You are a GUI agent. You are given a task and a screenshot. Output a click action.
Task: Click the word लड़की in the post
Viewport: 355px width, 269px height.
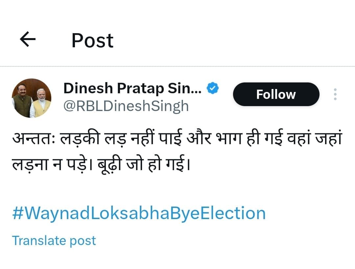[80, 138]
